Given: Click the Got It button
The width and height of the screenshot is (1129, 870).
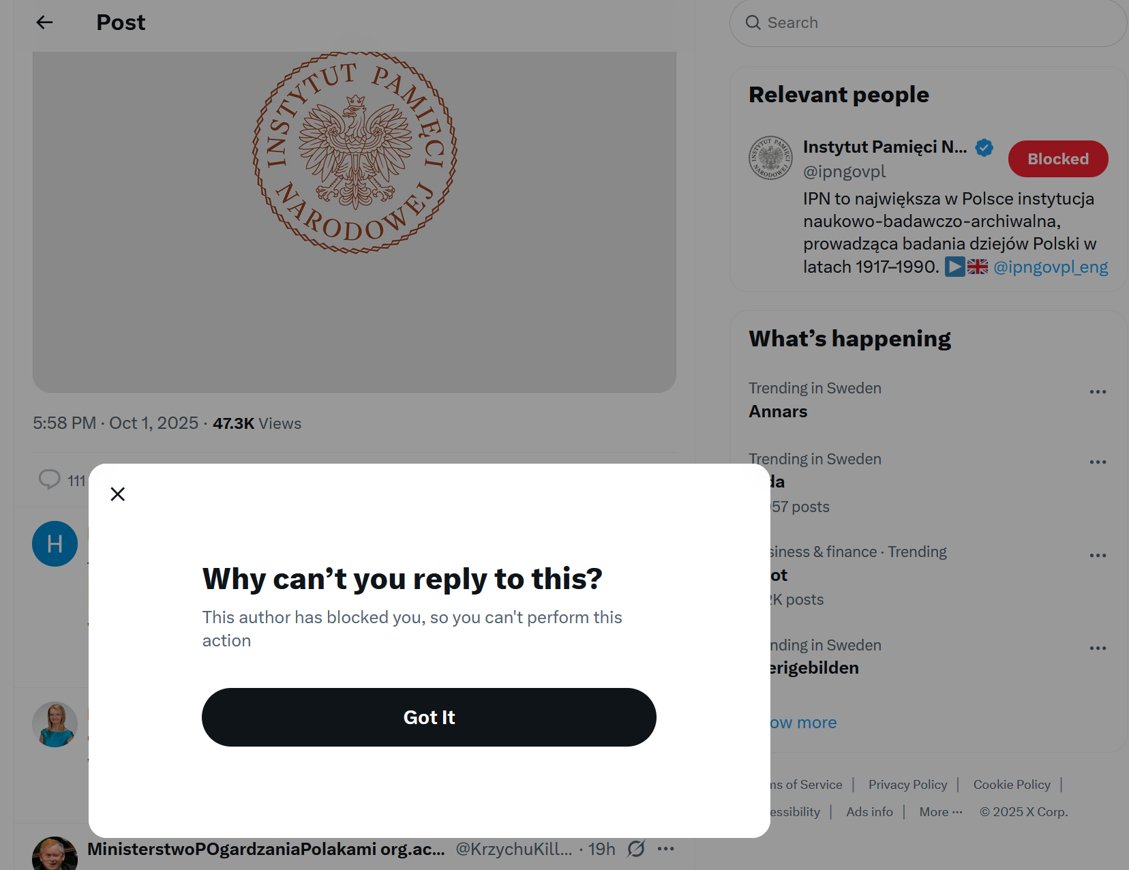Looking at the screenshot, I should click(429, 717).
